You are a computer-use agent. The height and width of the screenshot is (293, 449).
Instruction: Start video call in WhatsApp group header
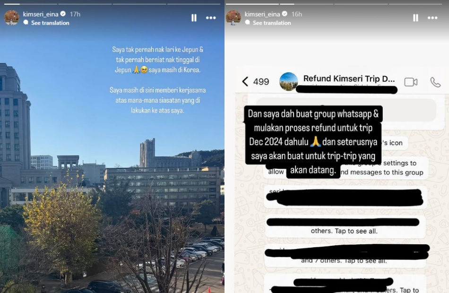[411, 82]
